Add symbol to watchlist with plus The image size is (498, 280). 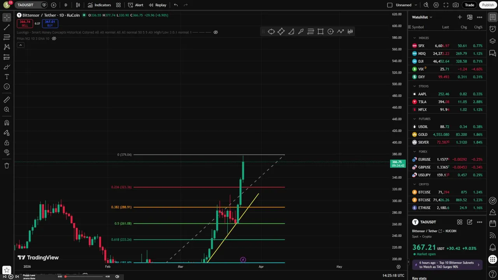(460, 17)
